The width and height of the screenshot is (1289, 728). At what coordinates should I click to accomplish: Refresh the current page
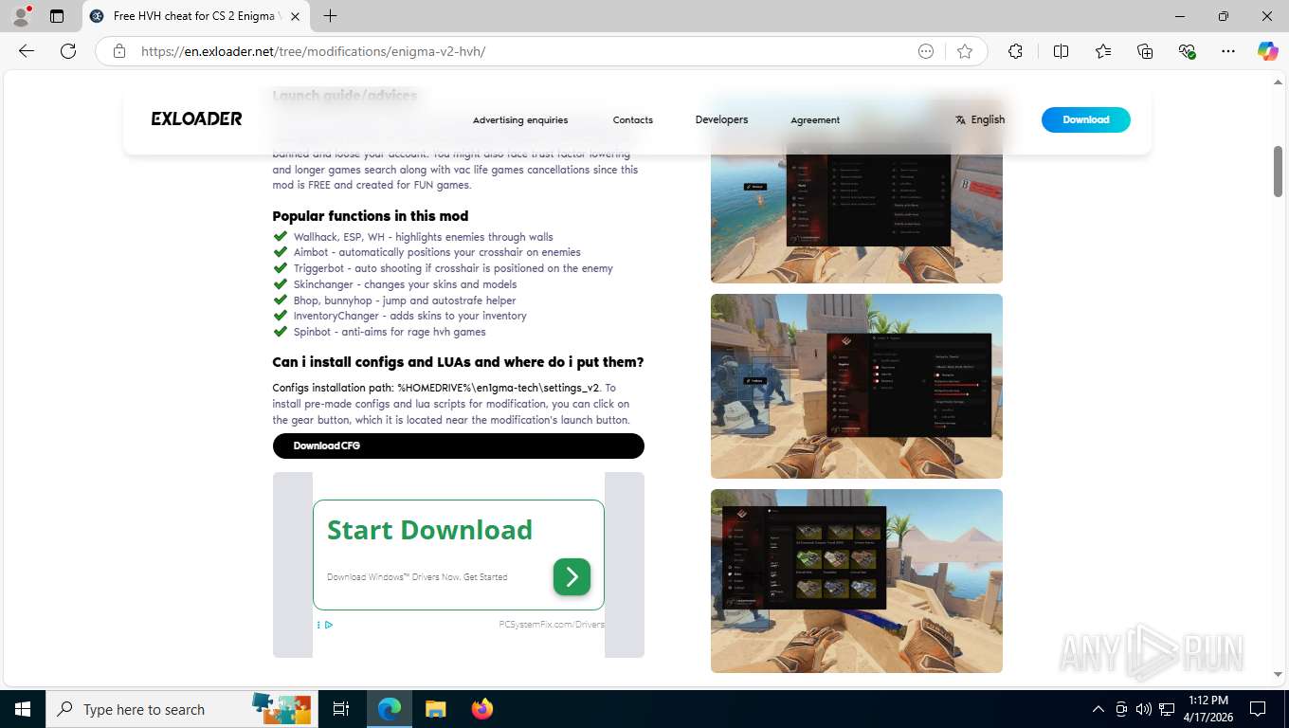tap(68, 51)
